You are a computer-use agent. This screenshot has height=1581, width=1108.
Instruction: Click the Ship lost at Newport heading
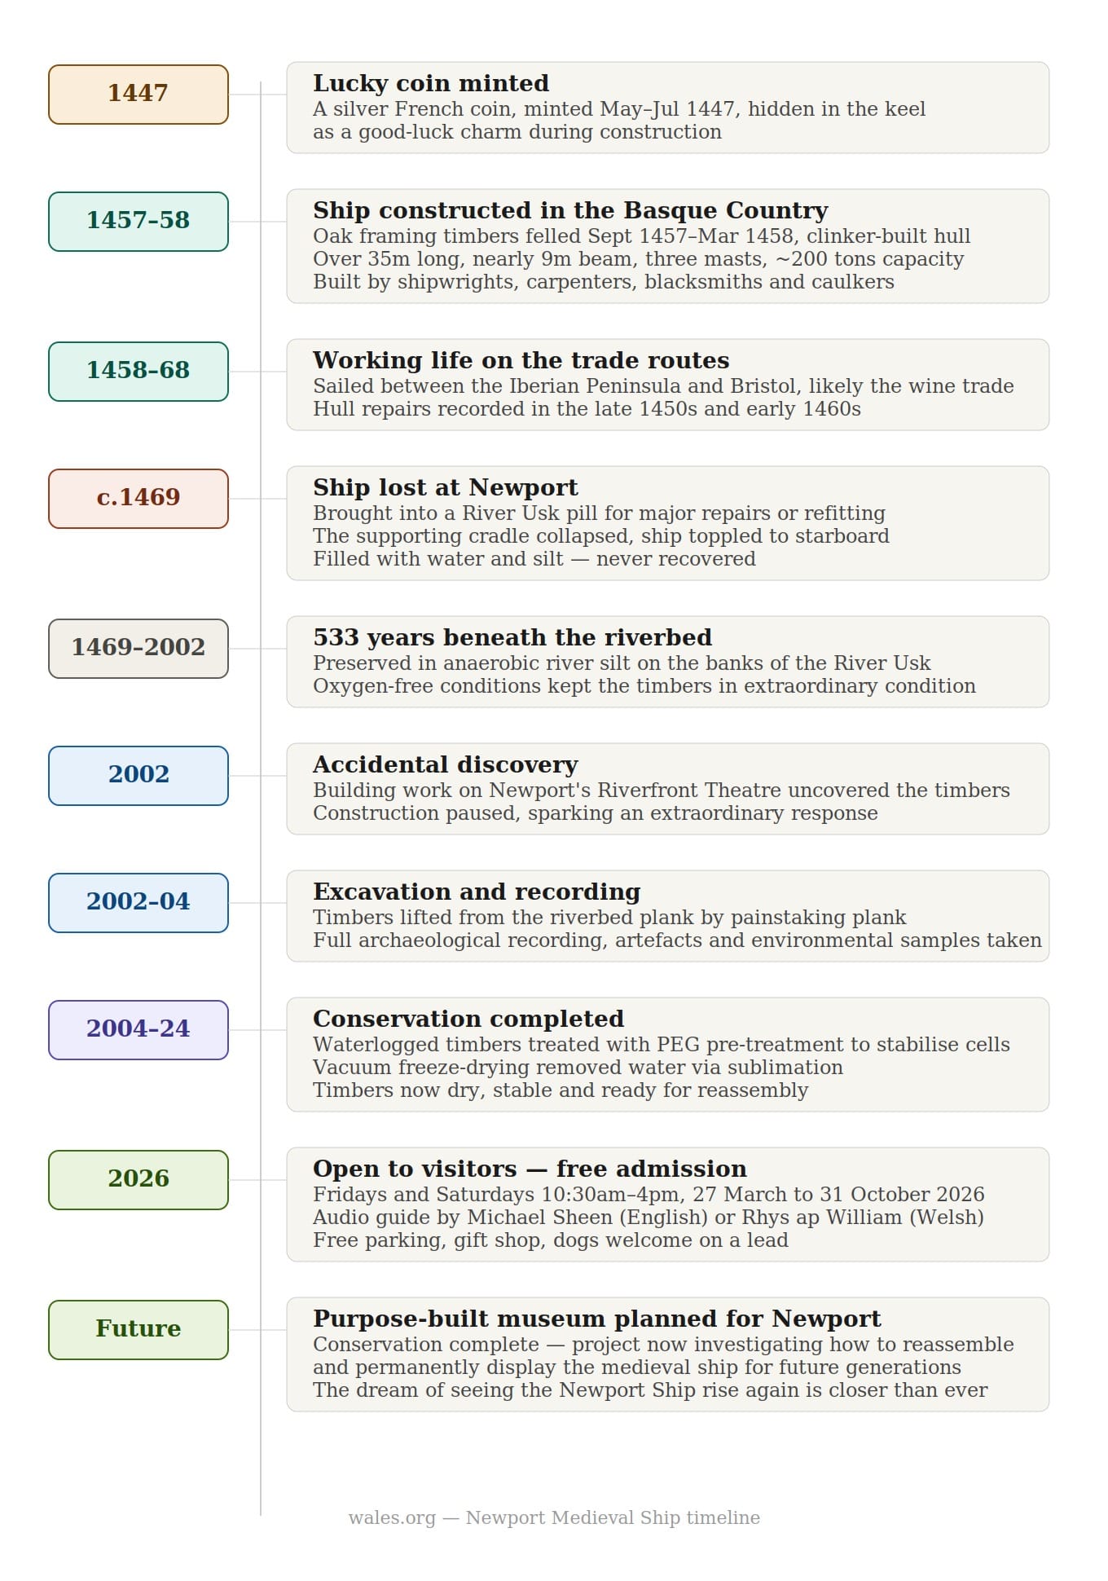coord(446,487)
